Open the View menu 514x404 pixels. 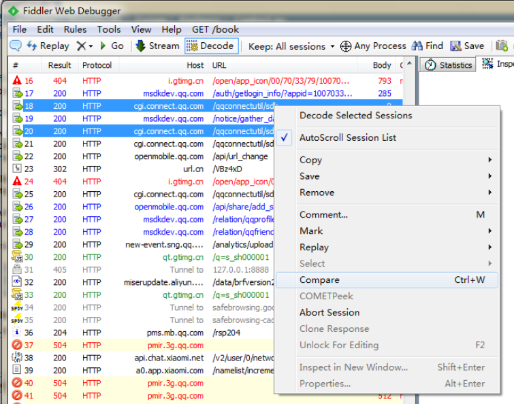142,29
